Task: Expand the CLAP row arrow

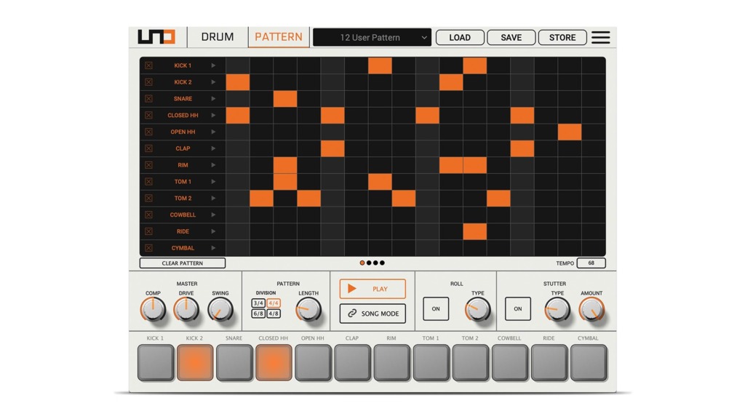Action: (x=213, y=148)
